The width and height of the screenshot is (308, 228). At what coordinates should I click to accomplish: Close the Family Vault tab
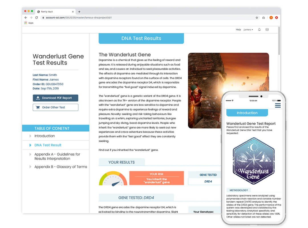click(73, 12)
